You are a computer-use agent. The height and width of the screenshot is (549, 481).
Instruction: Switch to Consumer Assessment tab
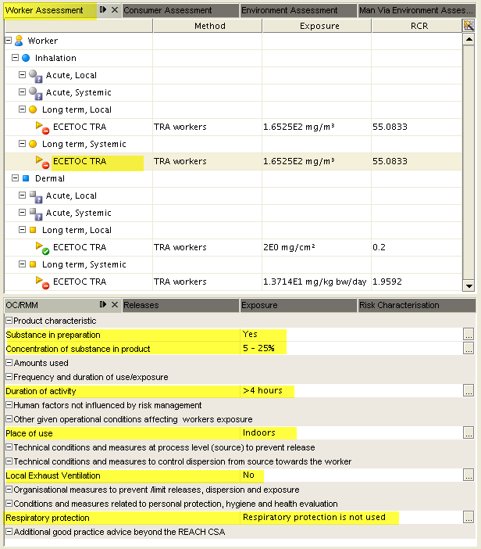(180, 10)
